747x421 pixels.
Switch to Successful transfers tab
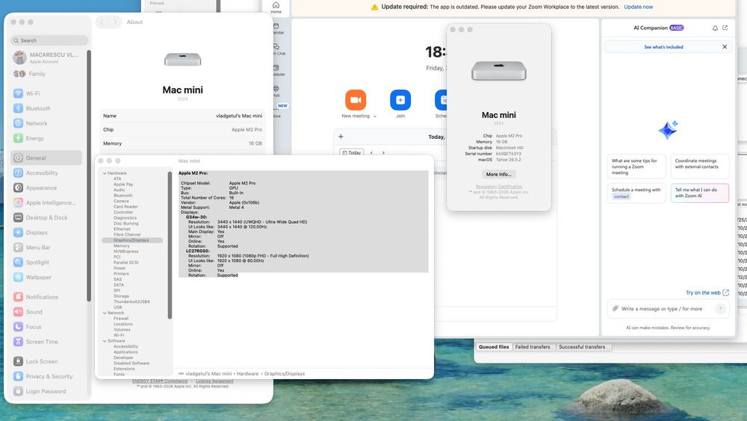tap(582, 346)
